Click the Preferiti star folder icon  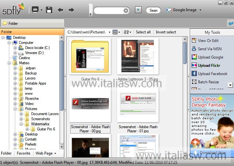click(x=22, y=144)
